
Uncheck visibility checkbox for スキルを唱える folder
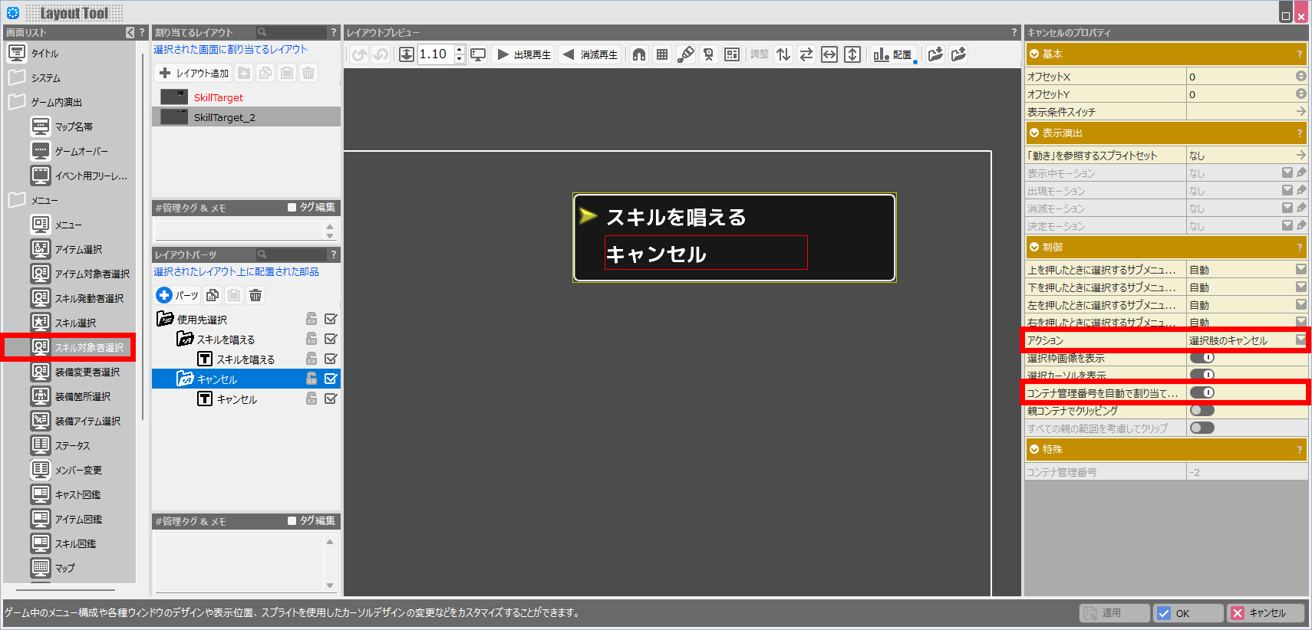pyautogui.click(x=331, y=339)
